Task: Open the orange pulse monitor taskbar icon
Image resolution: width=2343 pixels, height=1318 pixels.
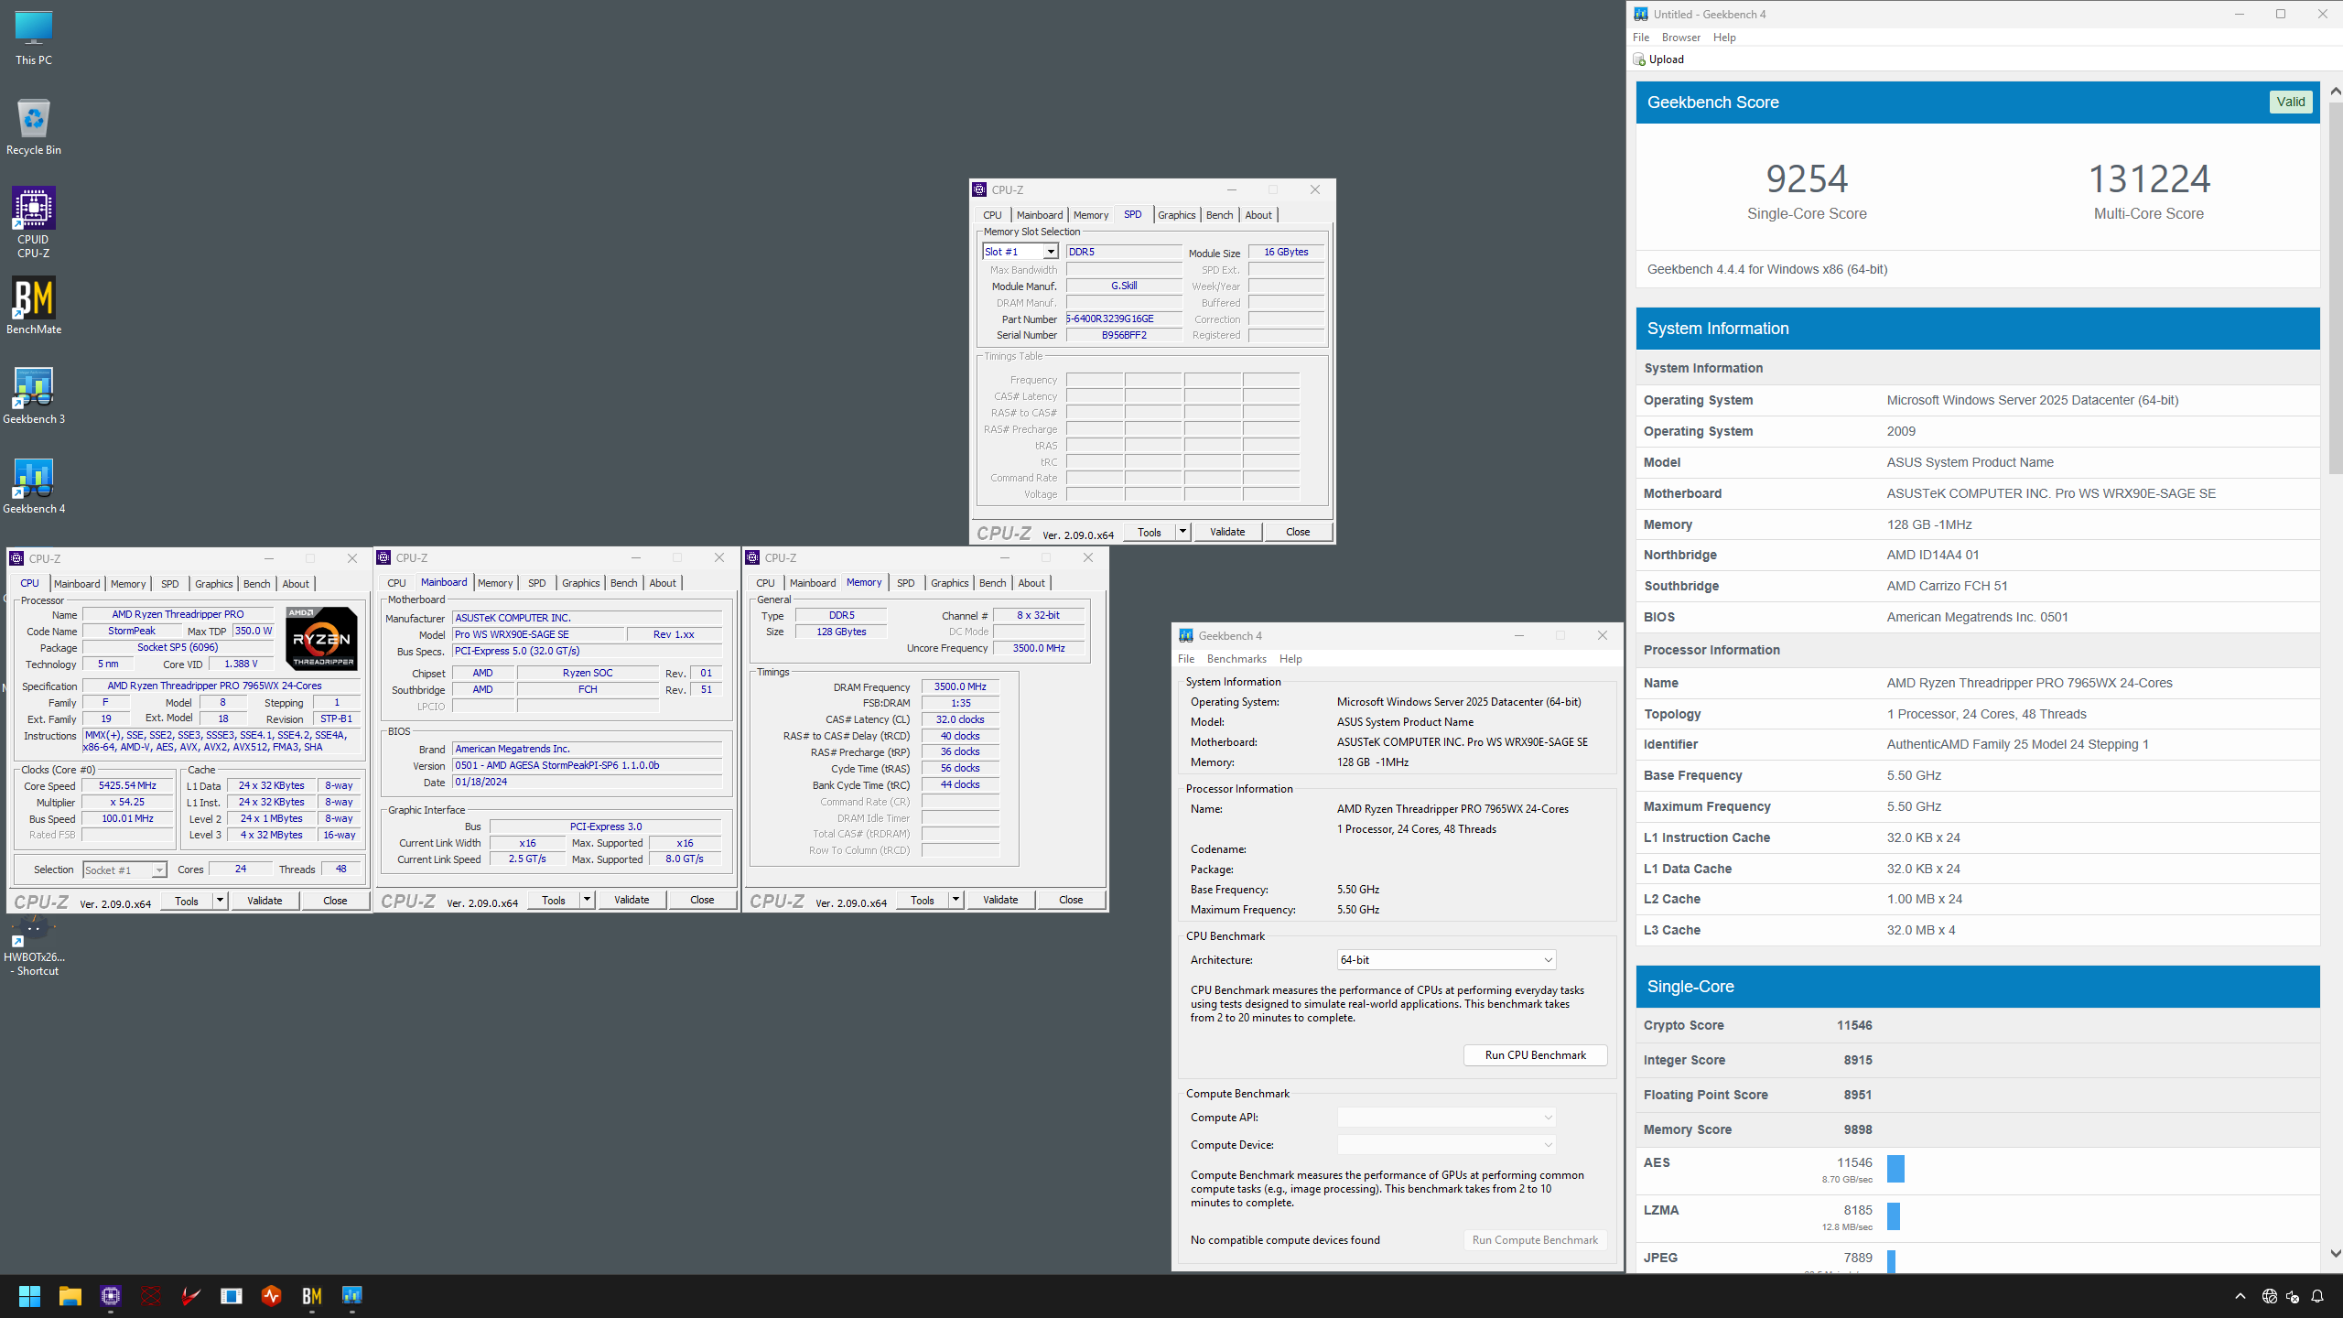Action: (x=272, y=1296)
